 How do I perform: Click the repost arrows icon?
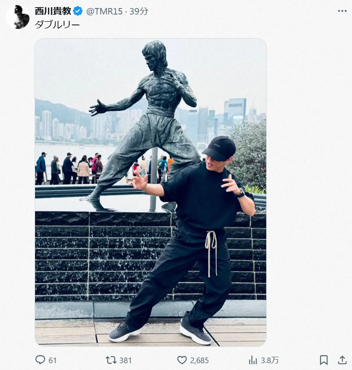tap(111, 360)
